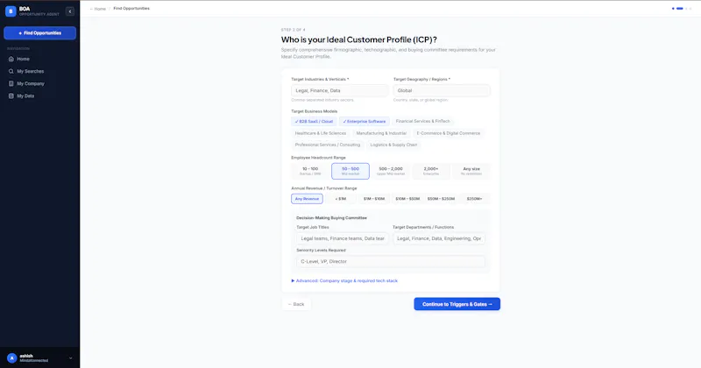This screenshot has height=368, width=701.
Task: Click the My Data icon
Action: click(x=11, y=96)
